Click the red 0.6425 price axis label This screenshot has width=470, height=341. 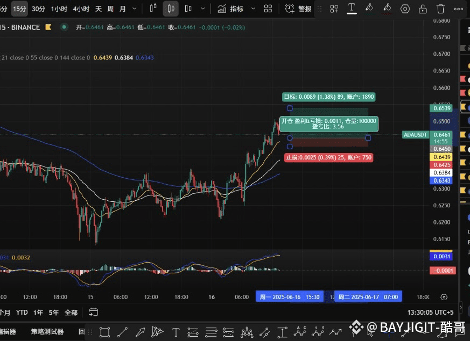click(441, 165)
